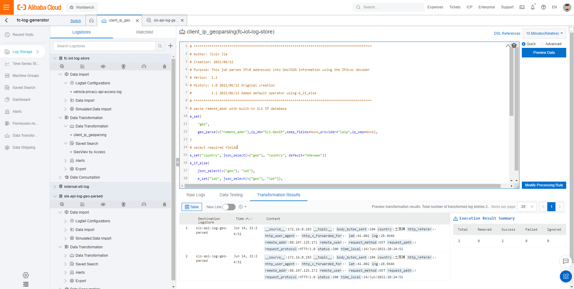Select the Transformation Results tab
The width and height of the screenshot is (574, 289).
pos(279,195)
